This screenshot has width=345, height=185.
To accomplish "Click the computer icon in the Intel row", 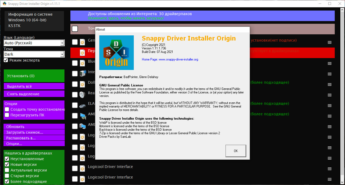I will click(x=83, y=73).
